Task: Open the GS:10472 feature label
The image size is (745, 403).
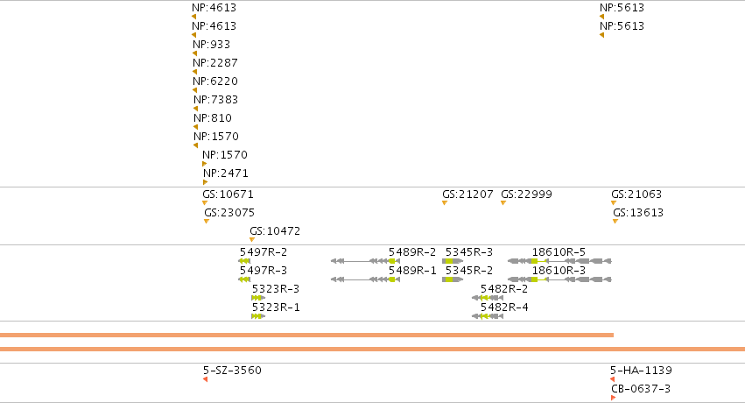Action: [275, 231]
